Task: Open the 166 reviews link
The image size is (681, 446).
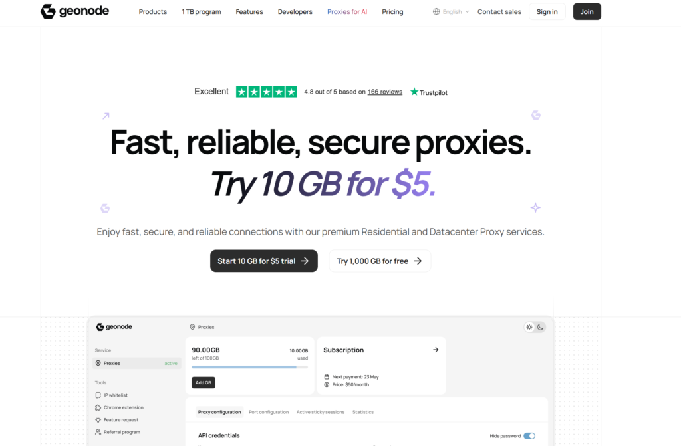Action: click(385, 92)
